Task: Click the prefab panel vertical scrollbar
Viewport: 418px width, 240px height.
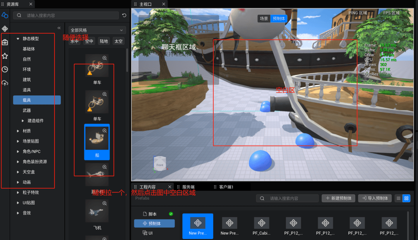Action: coord(408,225)
